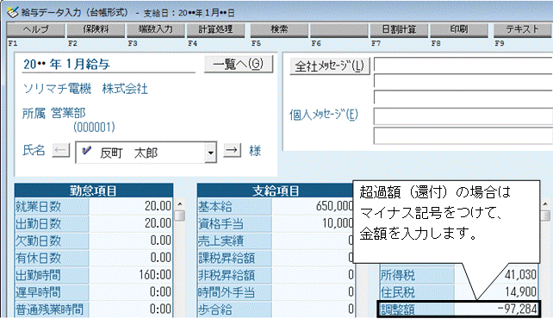Click the 支給項目 column header

click(276, 191)
